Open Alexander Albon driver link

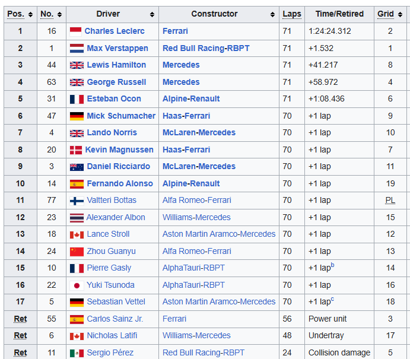pyautogui.click(x=116, y=218)
